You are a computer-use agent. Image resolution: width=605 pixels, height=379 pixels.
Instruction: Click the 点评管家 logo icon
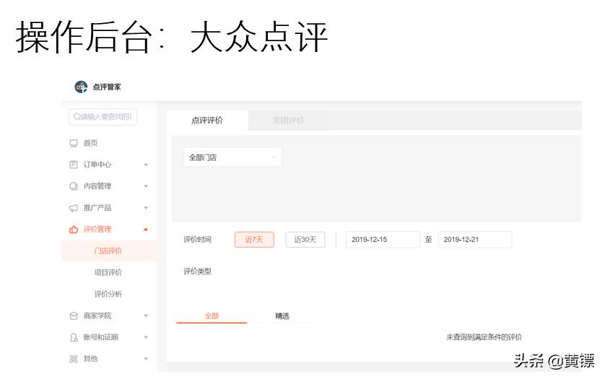(81, 87)
